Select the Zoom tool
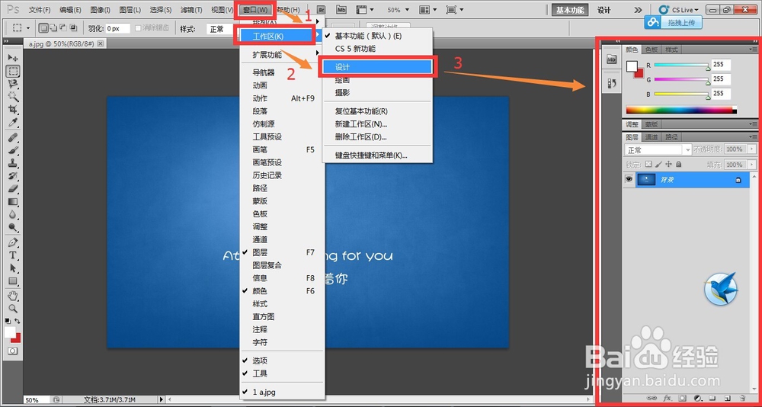The width and height of the screenshot is (762, 407). 13,308
